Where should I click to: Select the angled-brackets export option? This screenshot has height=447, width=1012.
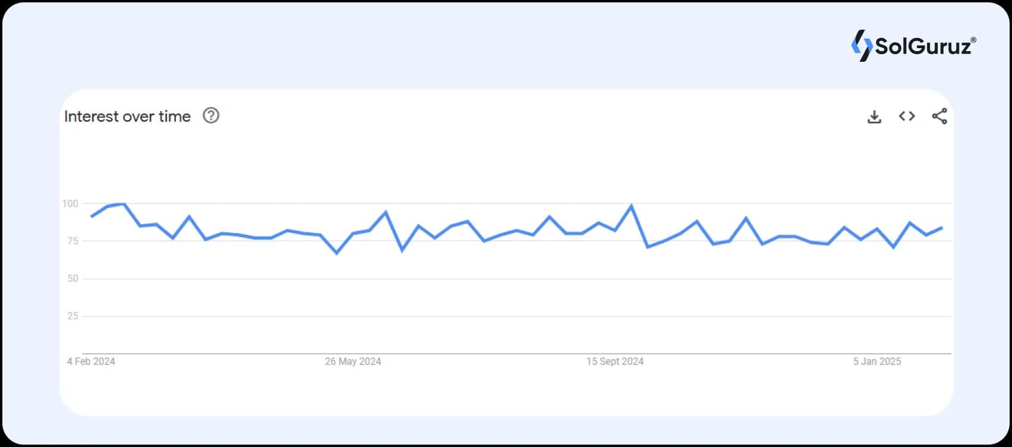(907, 116)
